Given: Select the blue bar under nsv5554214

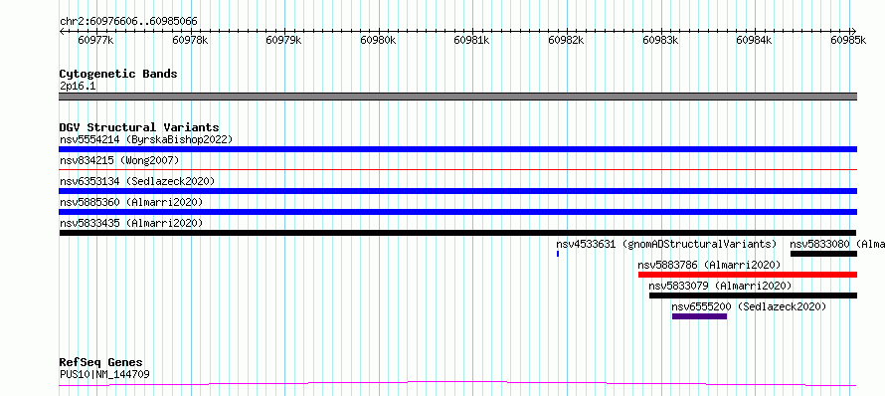Looking at the screenshot, I should [457, 149].
